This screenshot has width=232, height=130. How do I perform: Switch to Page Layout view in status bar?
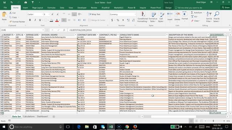coord(196,121)
